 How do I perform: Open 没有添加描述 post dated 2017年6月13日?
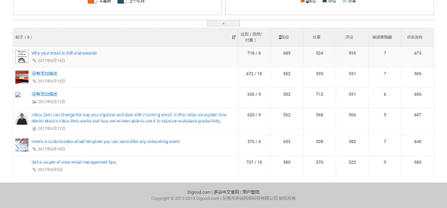pos(44,74)
